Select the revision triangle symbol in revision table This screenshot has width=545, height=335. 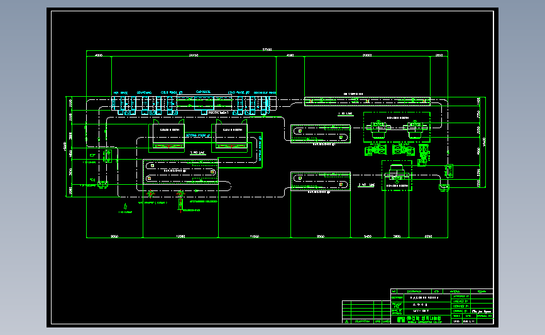coord(346,321)
